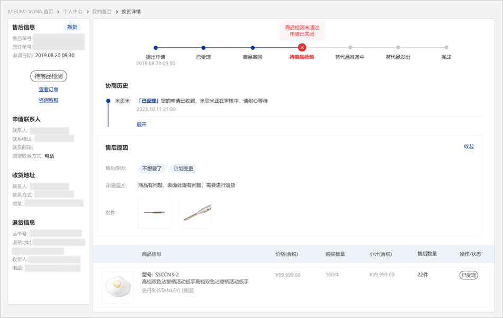Open the second attachment thumbnail
Screen dimensions: 503x318
pyautogui.click(x=195, y=213)
